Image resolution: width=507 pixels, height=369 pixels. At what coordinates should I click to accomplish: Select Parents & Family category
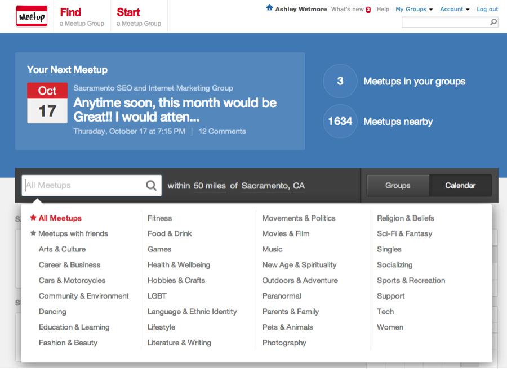point(291,312)
